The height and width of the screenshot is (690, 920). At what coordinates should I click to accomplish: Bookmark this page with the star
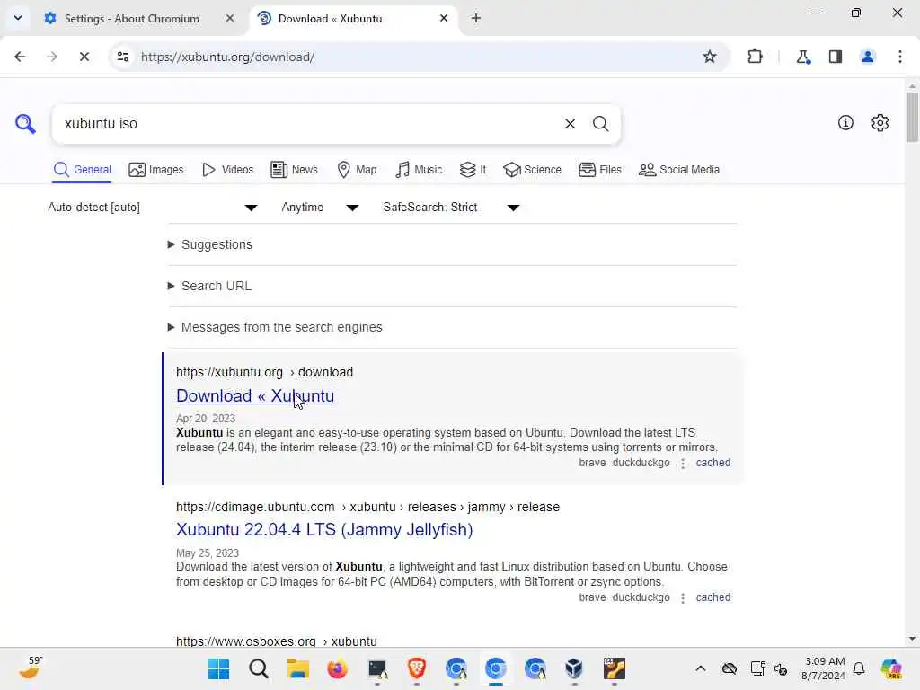pyautogui.click(x=710, y=57)
